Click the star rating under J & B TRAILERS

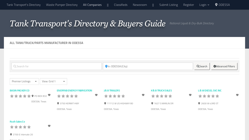coord(114,96)
